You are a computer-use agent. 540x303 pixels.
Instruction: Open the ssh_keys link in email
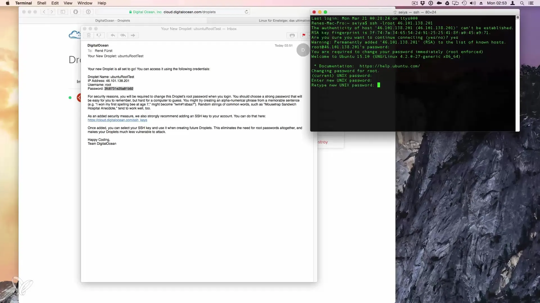point(117,120)
